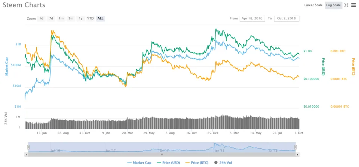This screenshot has width=359, height=167.
Task: Click the Price (USD) axis title
Action: tap(323, 67)
